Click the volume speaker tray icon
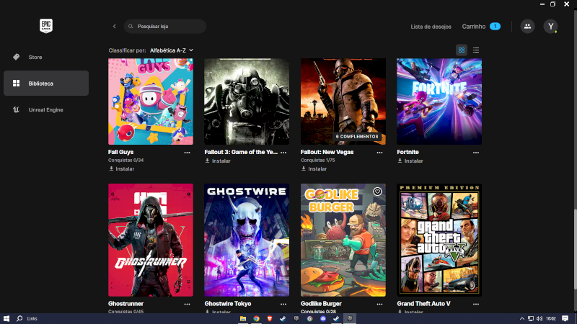This screenshot has width=577, height=324. click(x=539, y=318)
